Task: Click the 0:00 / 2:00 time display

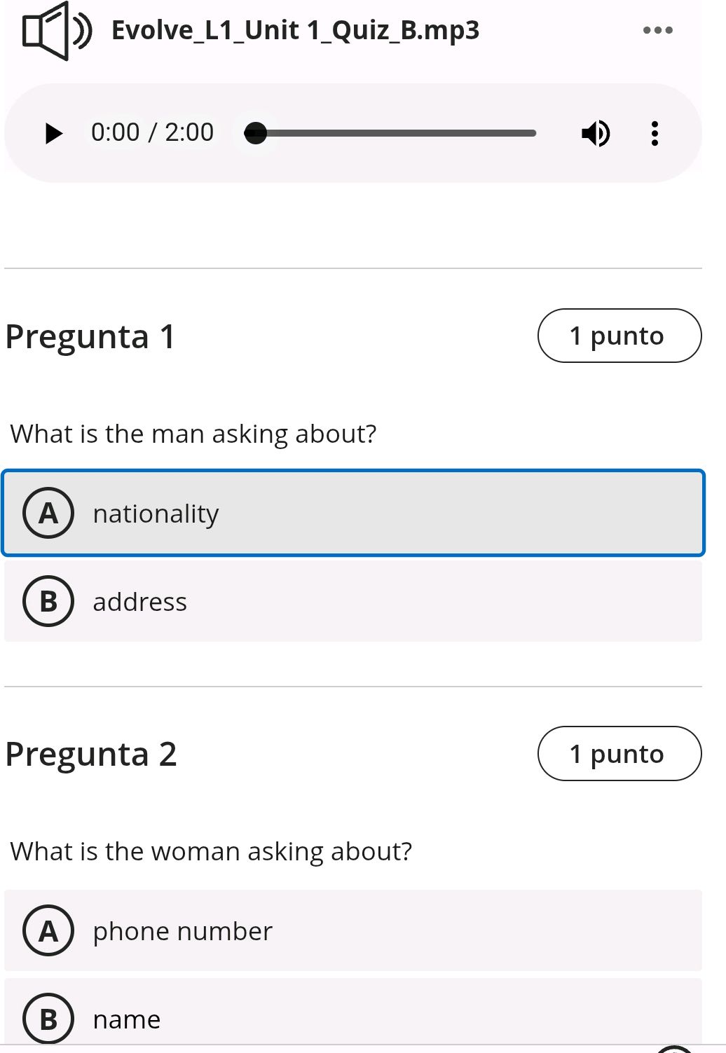Action: 151,132
